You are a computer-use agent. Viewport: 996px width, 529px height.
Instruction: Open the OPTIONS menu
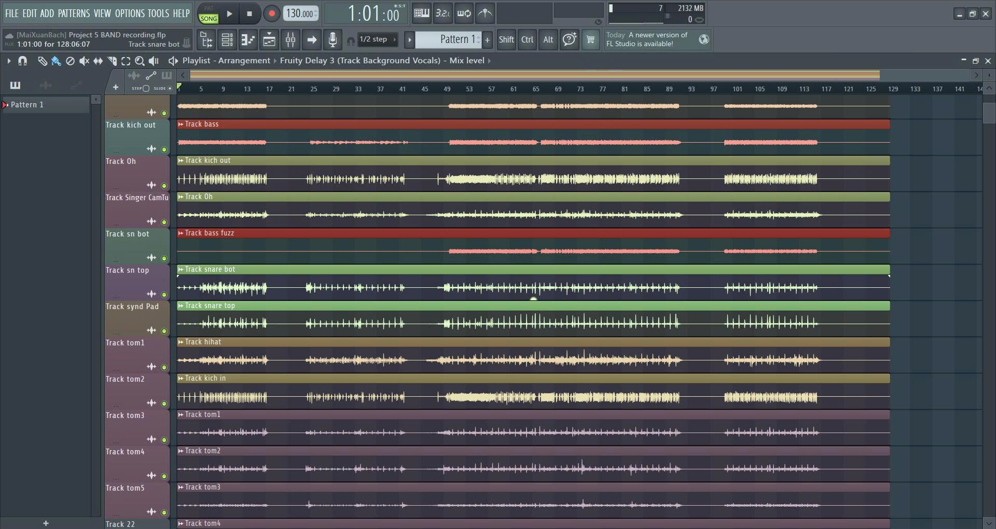coord(130,13)
